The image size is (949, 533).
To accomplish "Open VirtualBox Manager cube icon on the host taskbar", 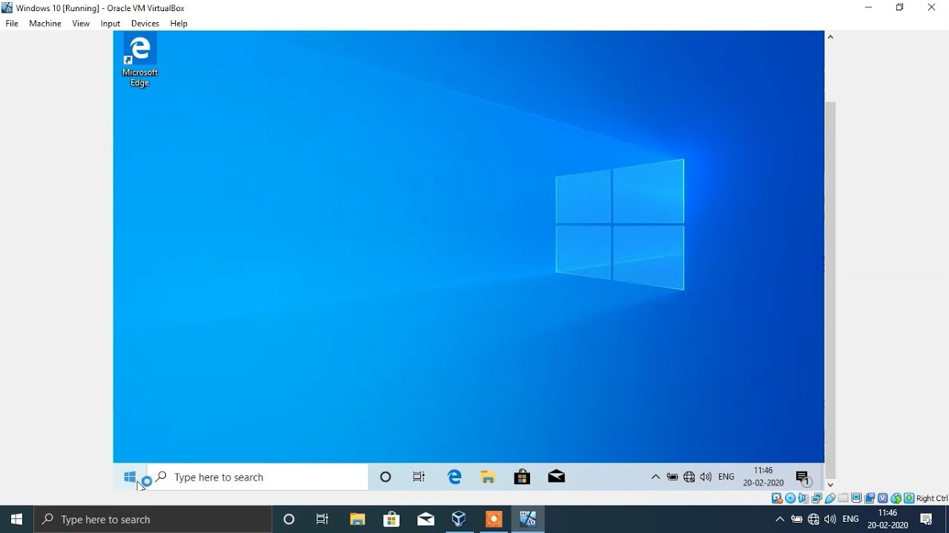I will [x=459, y=520].
